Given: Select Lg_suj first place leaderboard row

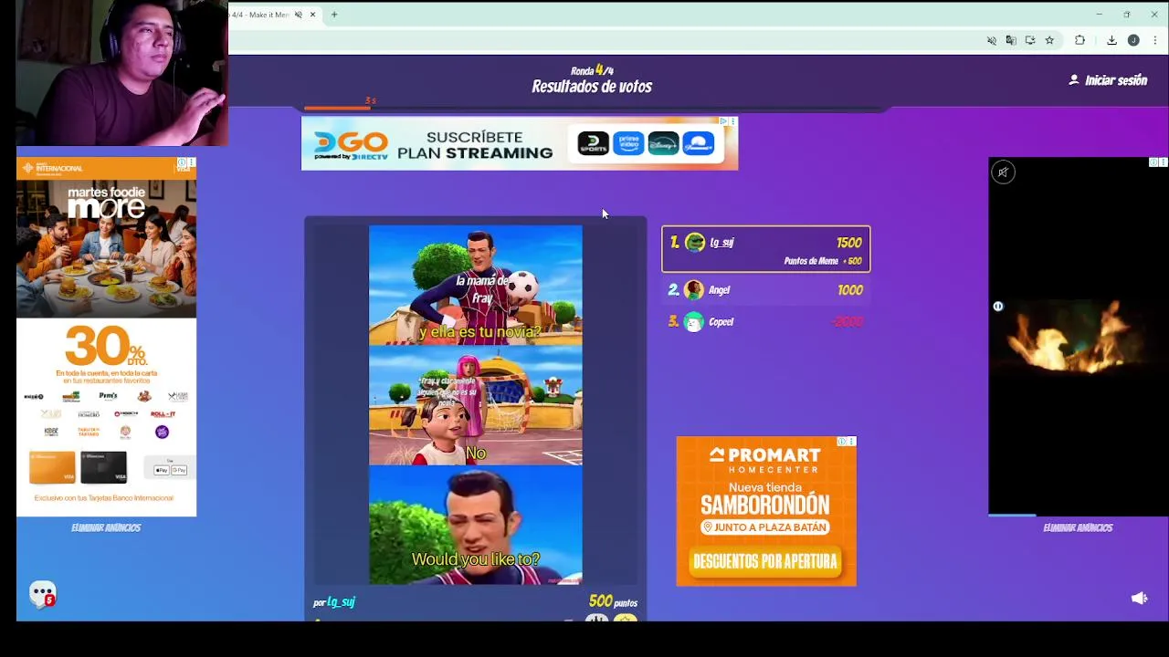Looking at the screenshot, I should (766, 249).
